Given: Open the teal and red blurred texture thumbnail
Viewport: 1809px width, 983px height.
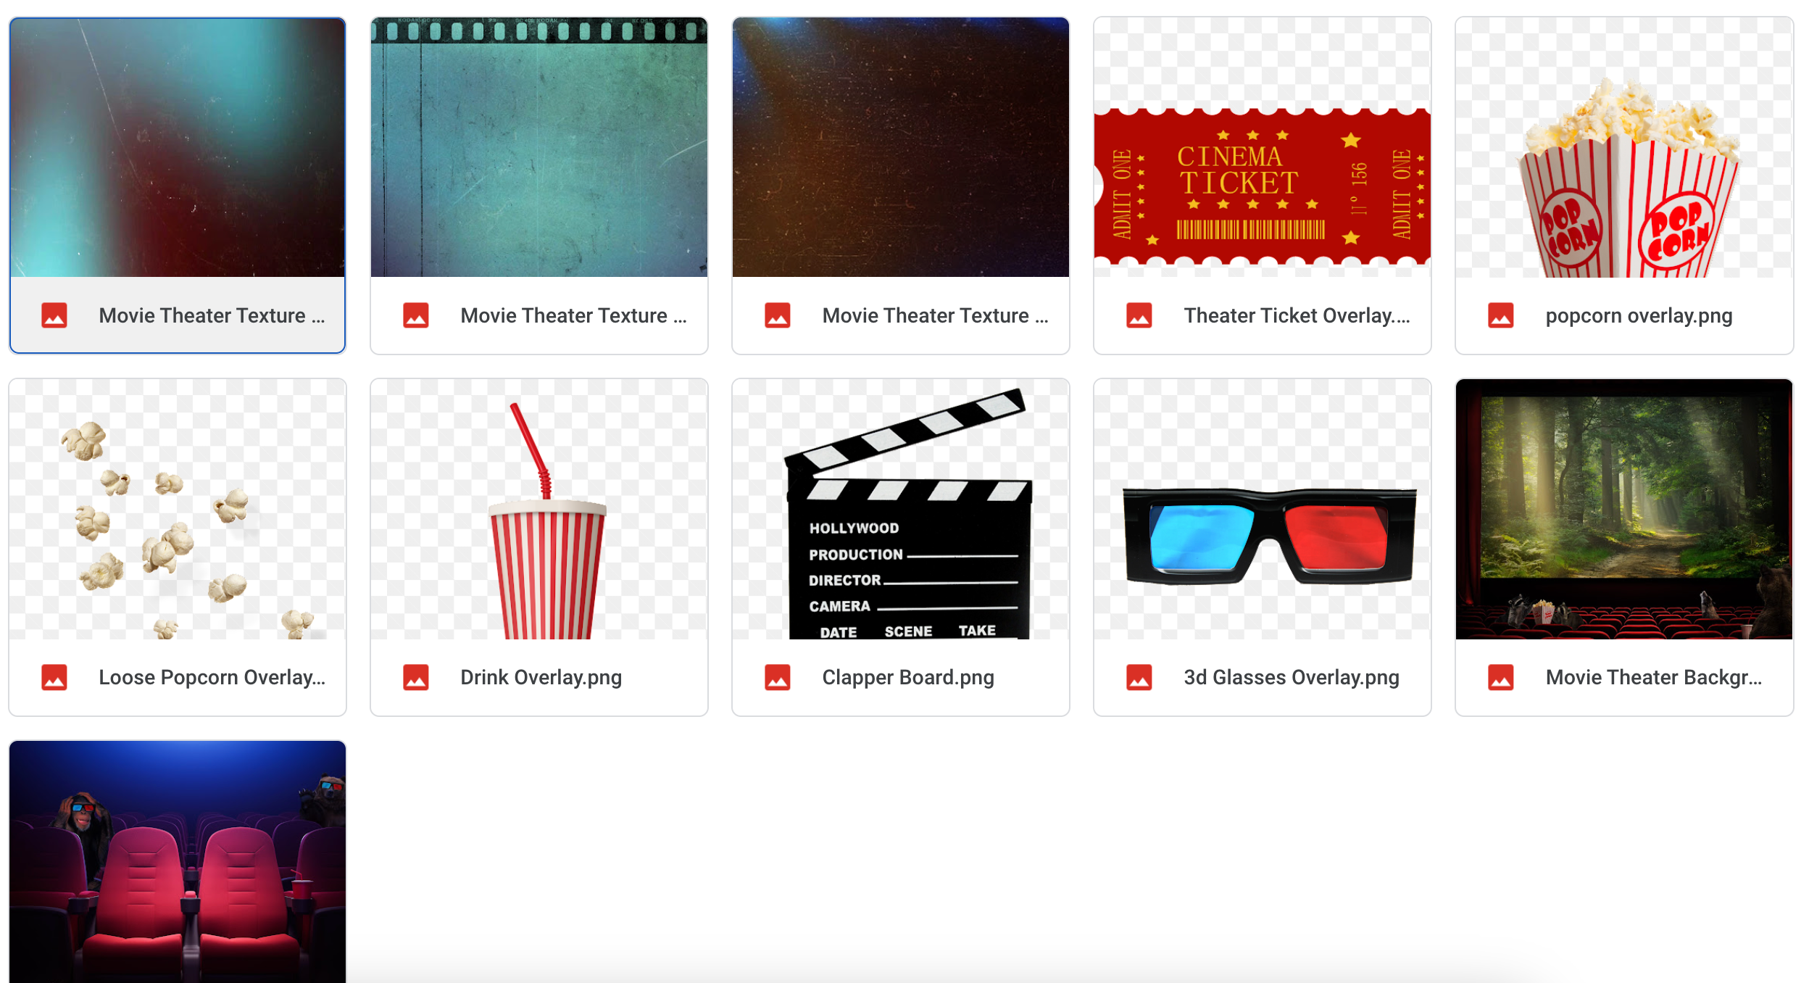Looking at the screenshot, I should tap(178, 147).
